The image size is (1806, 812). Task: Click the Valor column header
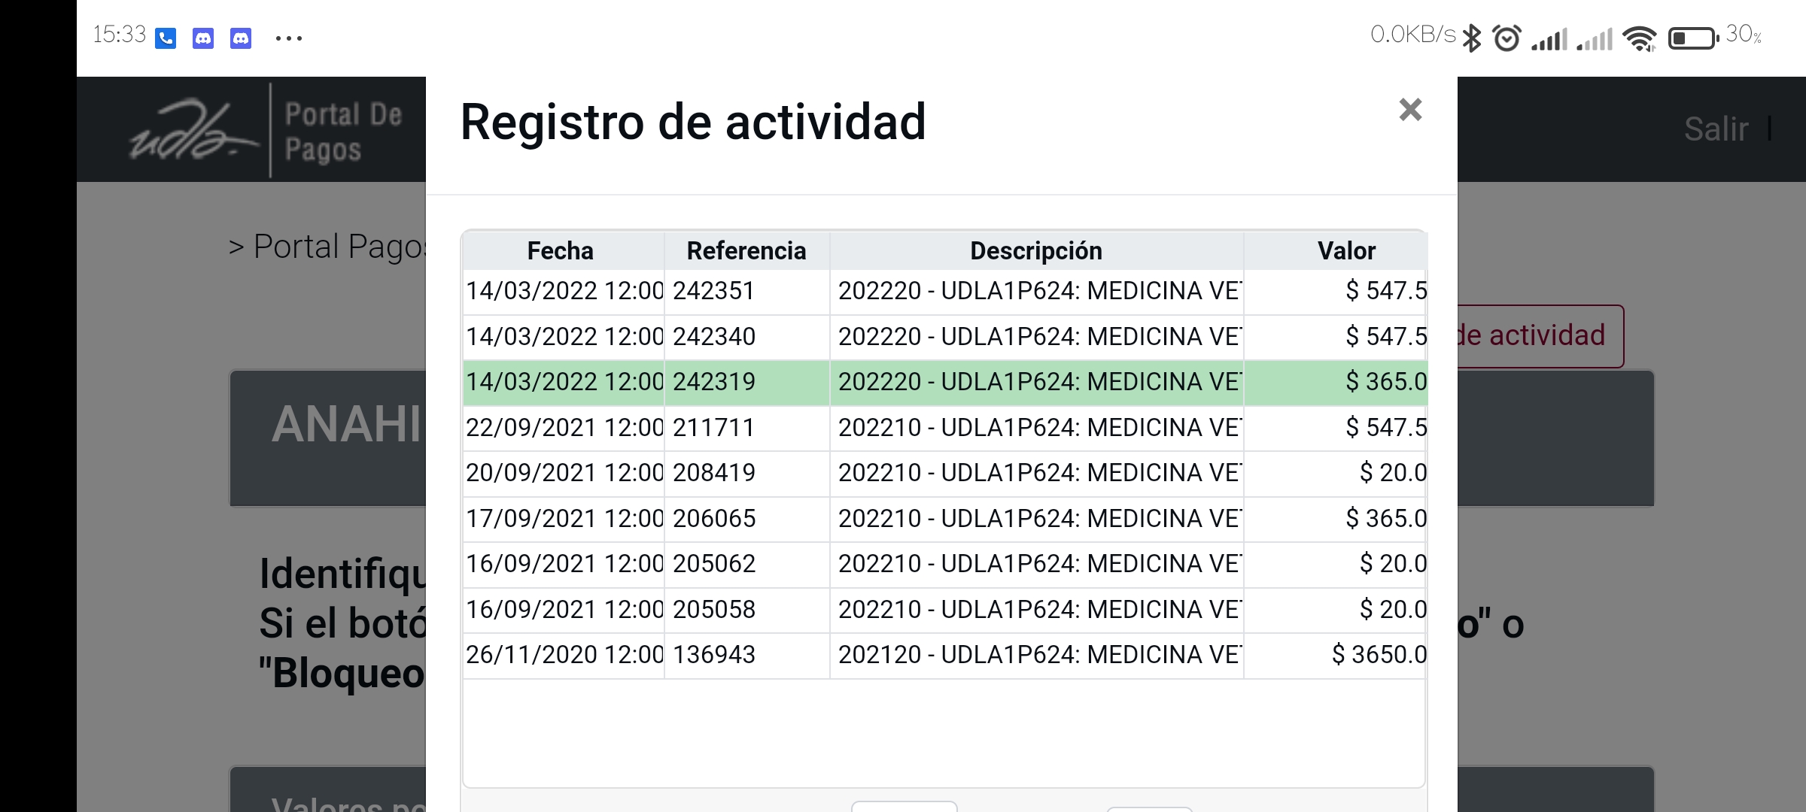click(x=1346, y=250)
